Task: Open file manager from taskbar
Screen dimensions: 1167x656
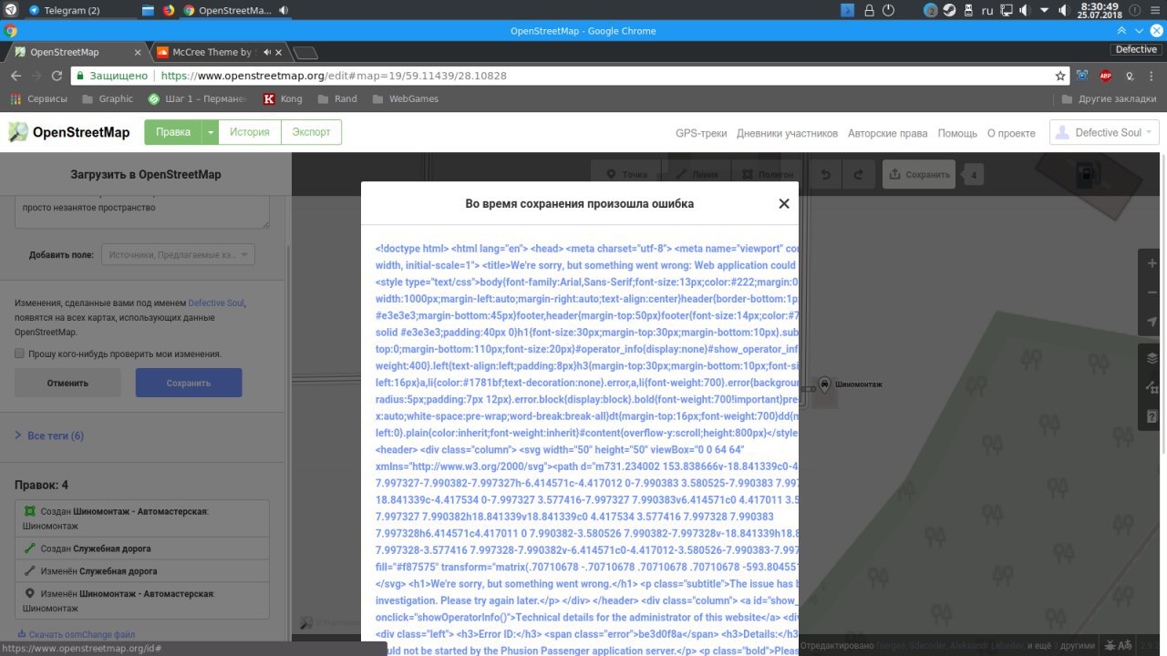Action: coord(149,11)
